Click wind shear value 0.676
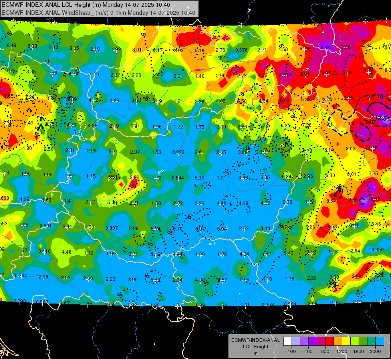The width and height of the screenshot is (391, 359). click(x=241, y=50)
